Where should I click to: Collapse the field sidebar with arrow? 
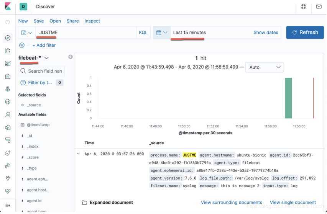(x=71, y=57)
